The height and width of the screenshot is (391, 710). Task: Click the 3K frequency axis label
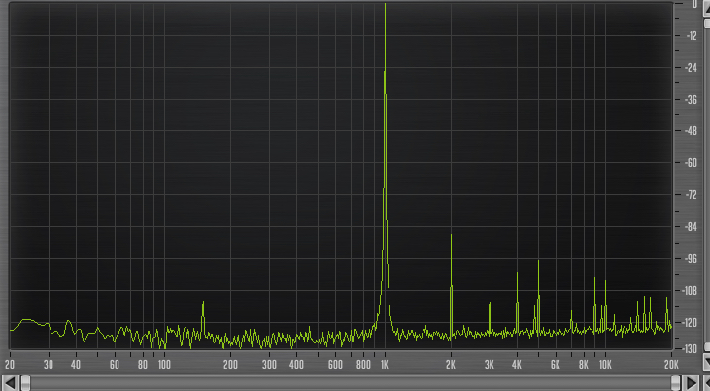point(490,365)
